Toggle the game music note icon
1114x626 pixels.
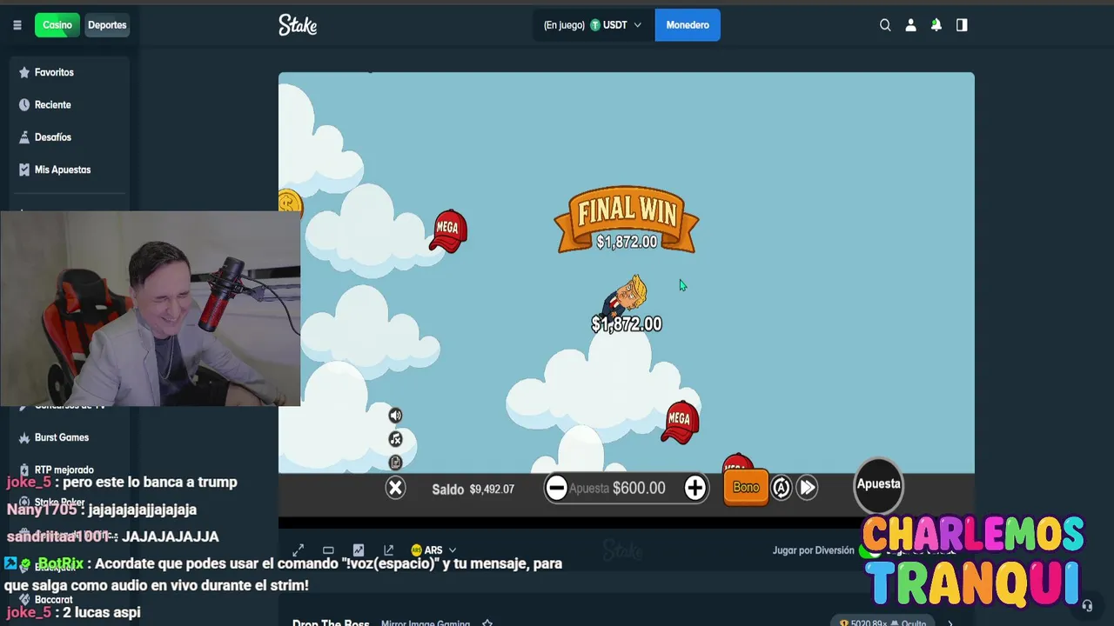point(395,439)
